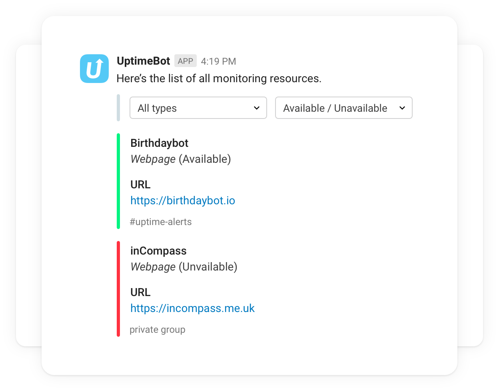Click the 4:19 PM message timestamp

click(x=218, y=61)
